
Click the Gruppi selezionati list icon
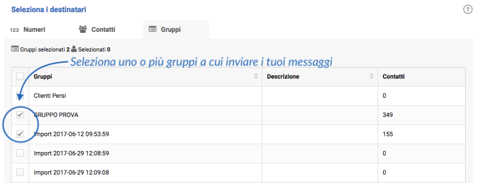pos(15,49)
